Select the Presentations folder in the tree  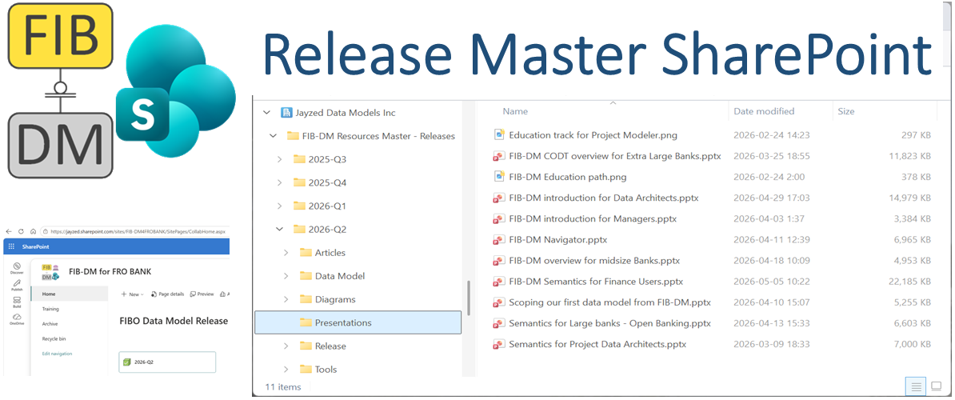358,322
